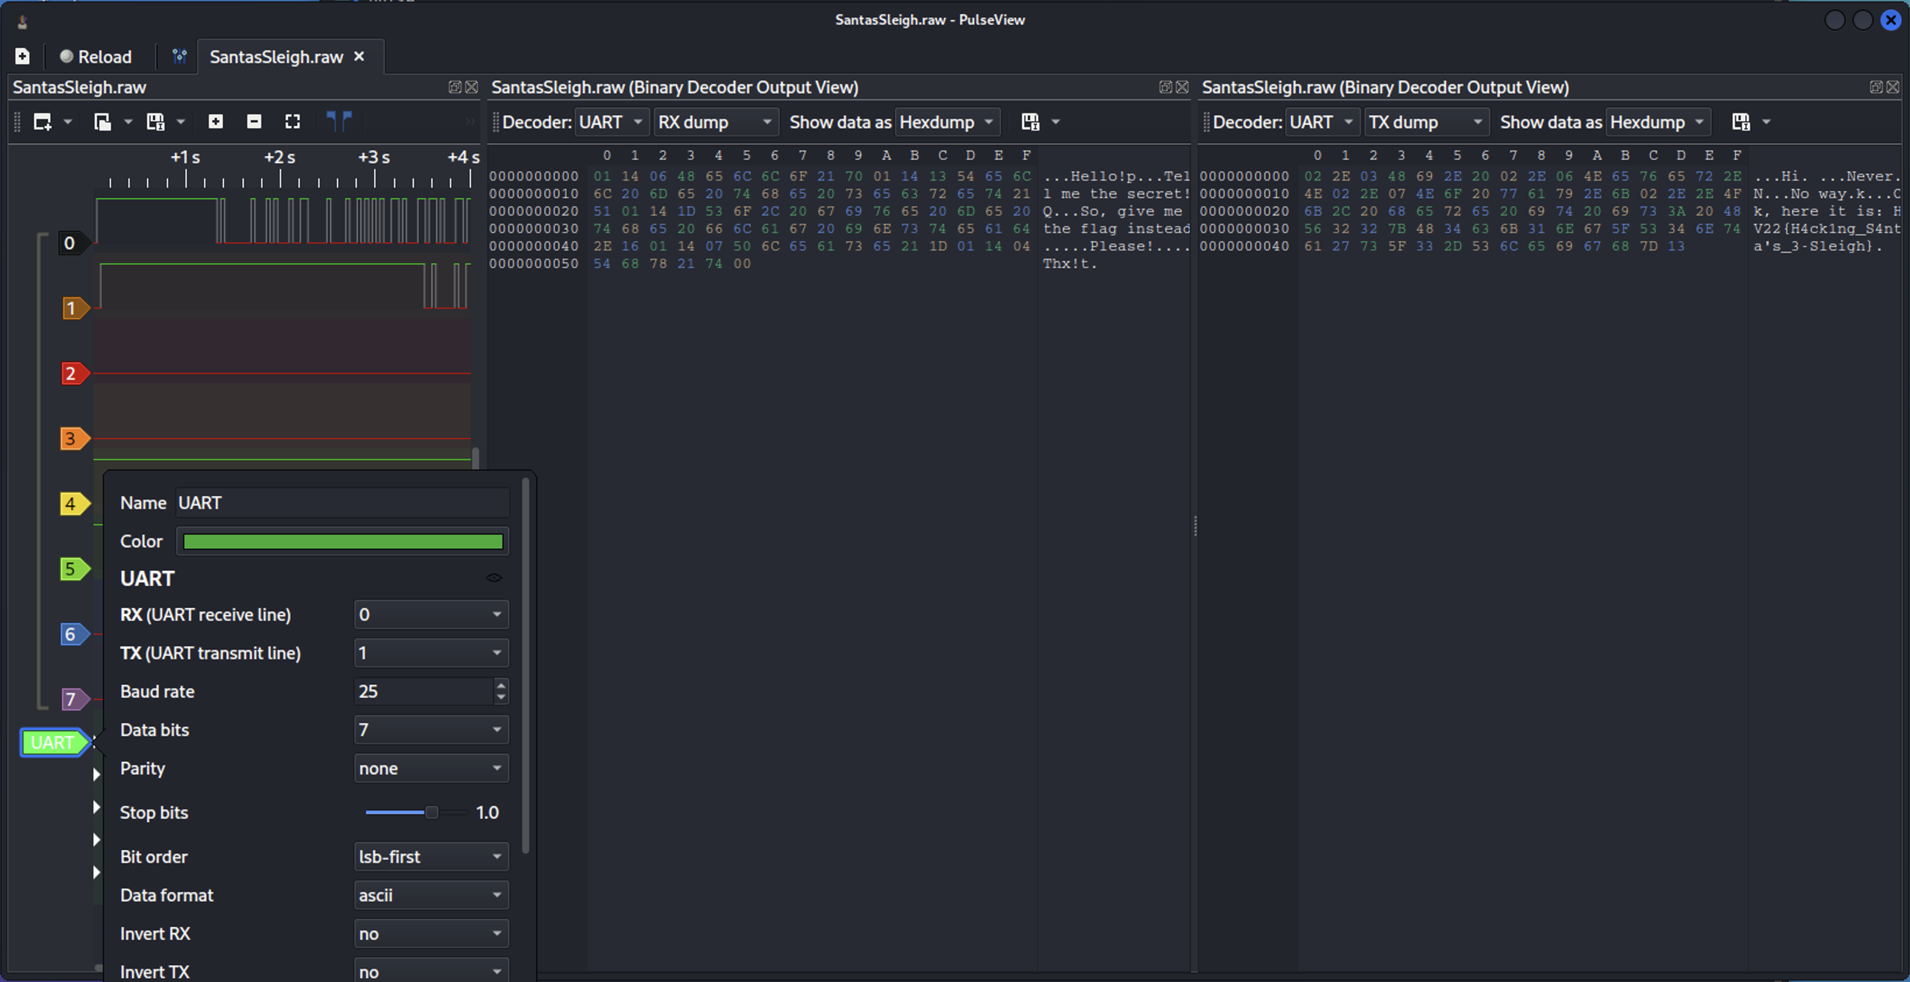Open save options arrow in RX dump panel
This screenshot has height=982, width=1910.
point(1056,122)
